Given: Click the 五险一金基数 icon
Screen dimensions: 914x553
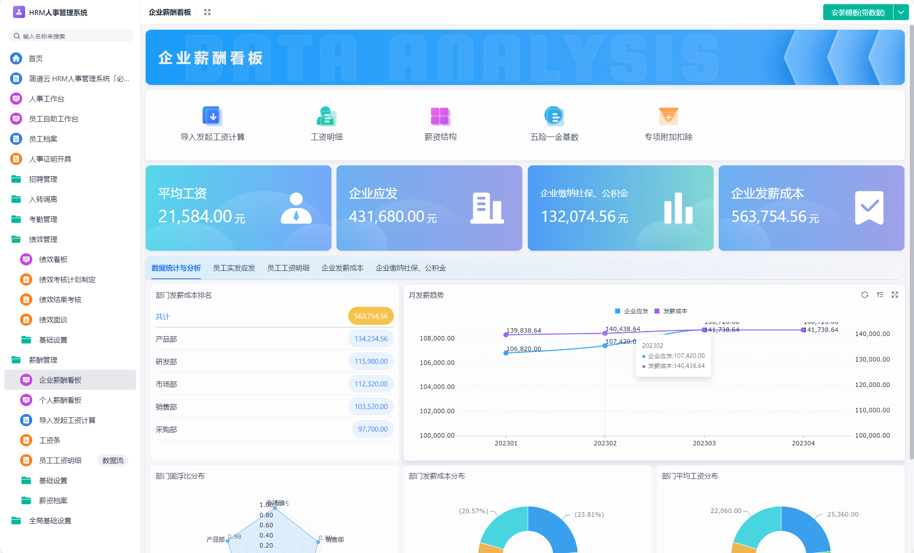Looking at the screenshot, I should tap(554, 116).
